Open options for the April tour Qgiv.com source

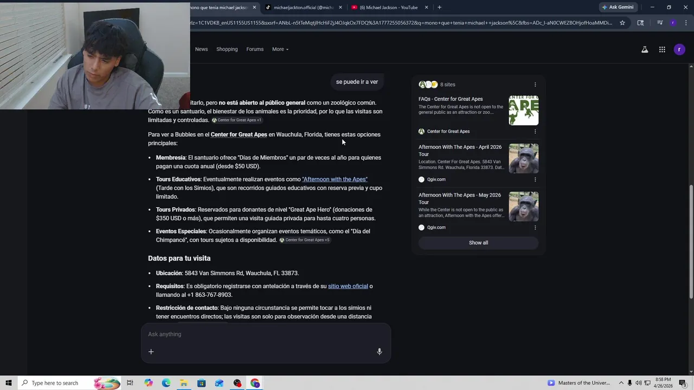pyautogui.click(x=535, y=179)
